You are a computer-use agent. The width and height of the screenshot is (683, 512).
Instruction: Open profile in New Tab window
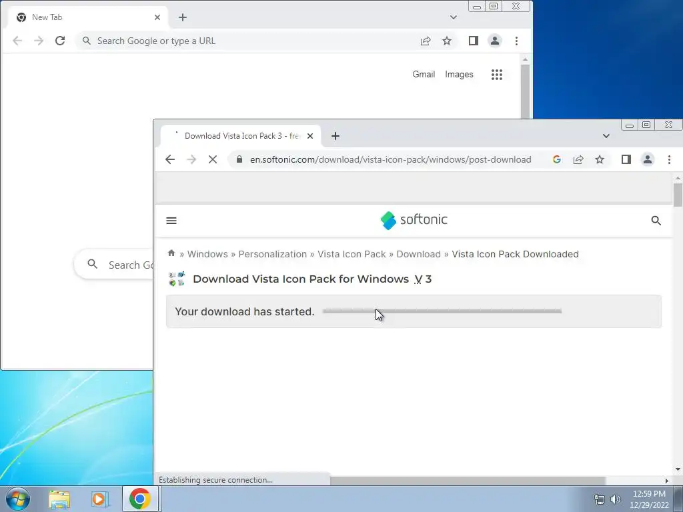[x=495, y=41]
